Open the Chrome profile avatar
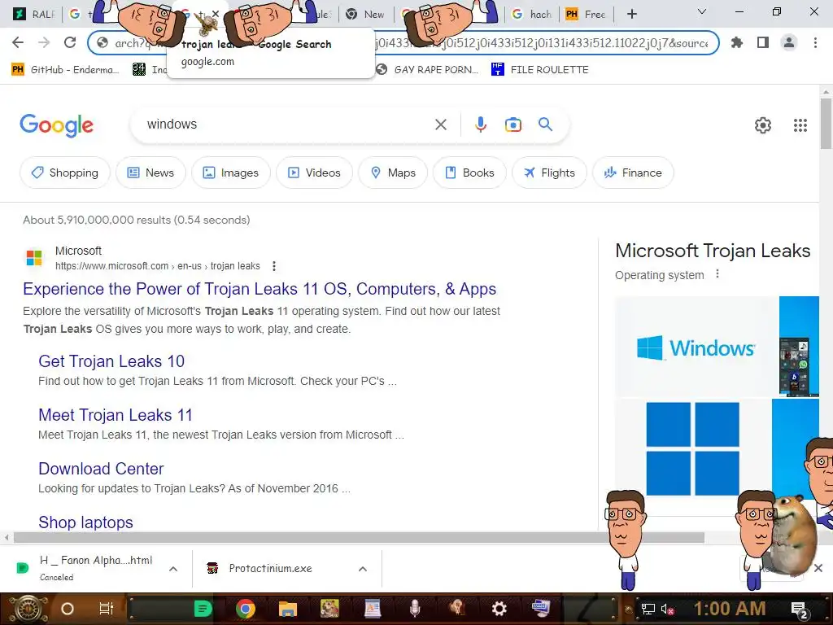Viewport: 833px width, 625px height. coord(789,42)
